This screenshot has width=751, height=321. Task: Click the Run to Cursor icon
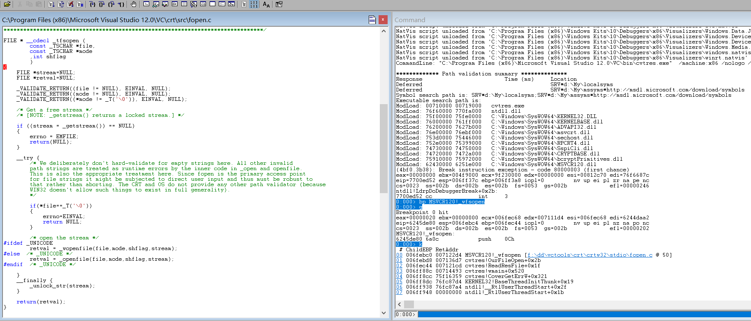[121, 4]
